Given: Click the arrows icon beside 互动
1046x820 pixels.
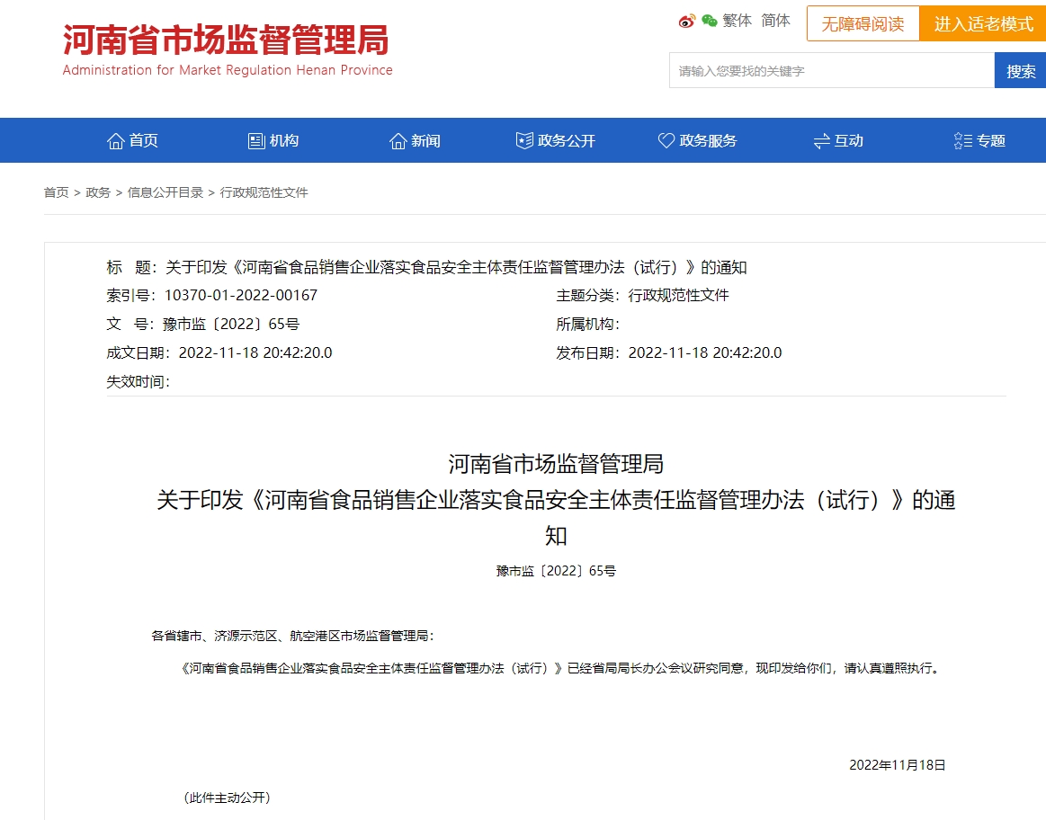Looking at the screenshot, I should tap(821, 140).
